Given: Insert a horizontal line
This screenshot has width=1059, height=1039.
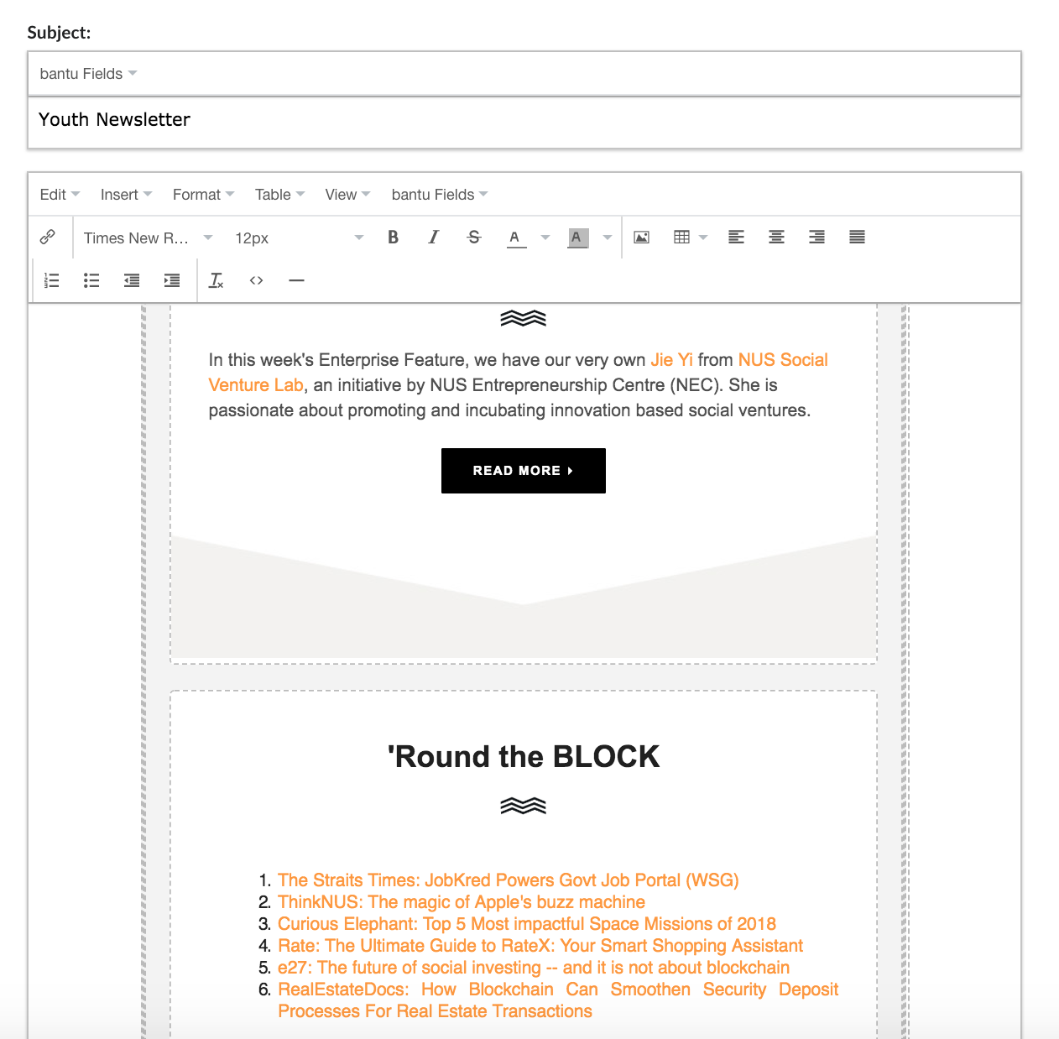Looking at the screenshot, I should pos(296,280).
